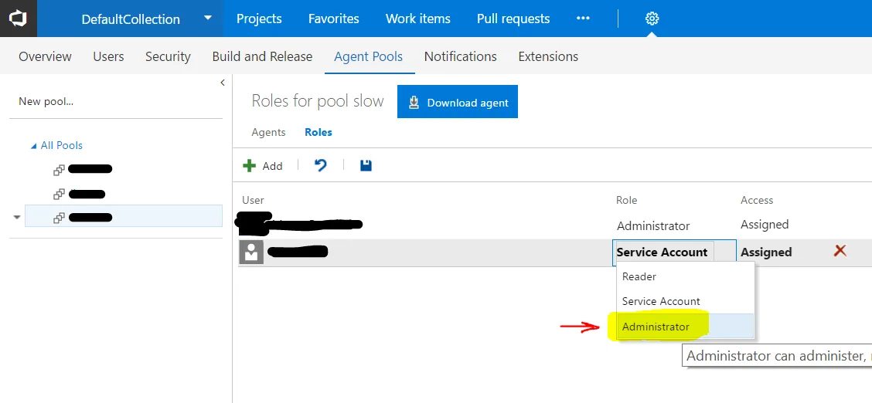Choose Reader in the role list
This screenshot has height=403, width=872.
639,276
